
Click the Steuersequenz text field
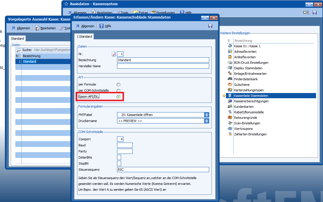point(163,170)
